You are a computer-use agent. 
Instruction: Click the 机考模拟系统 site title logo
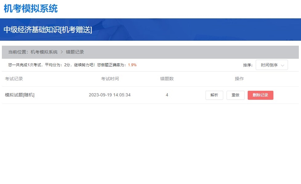point(31,9)
